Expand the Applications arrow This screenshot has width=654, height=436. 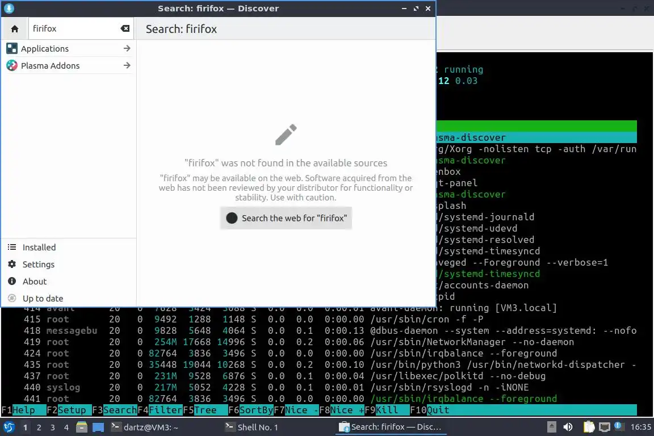[x=127, y=48]
